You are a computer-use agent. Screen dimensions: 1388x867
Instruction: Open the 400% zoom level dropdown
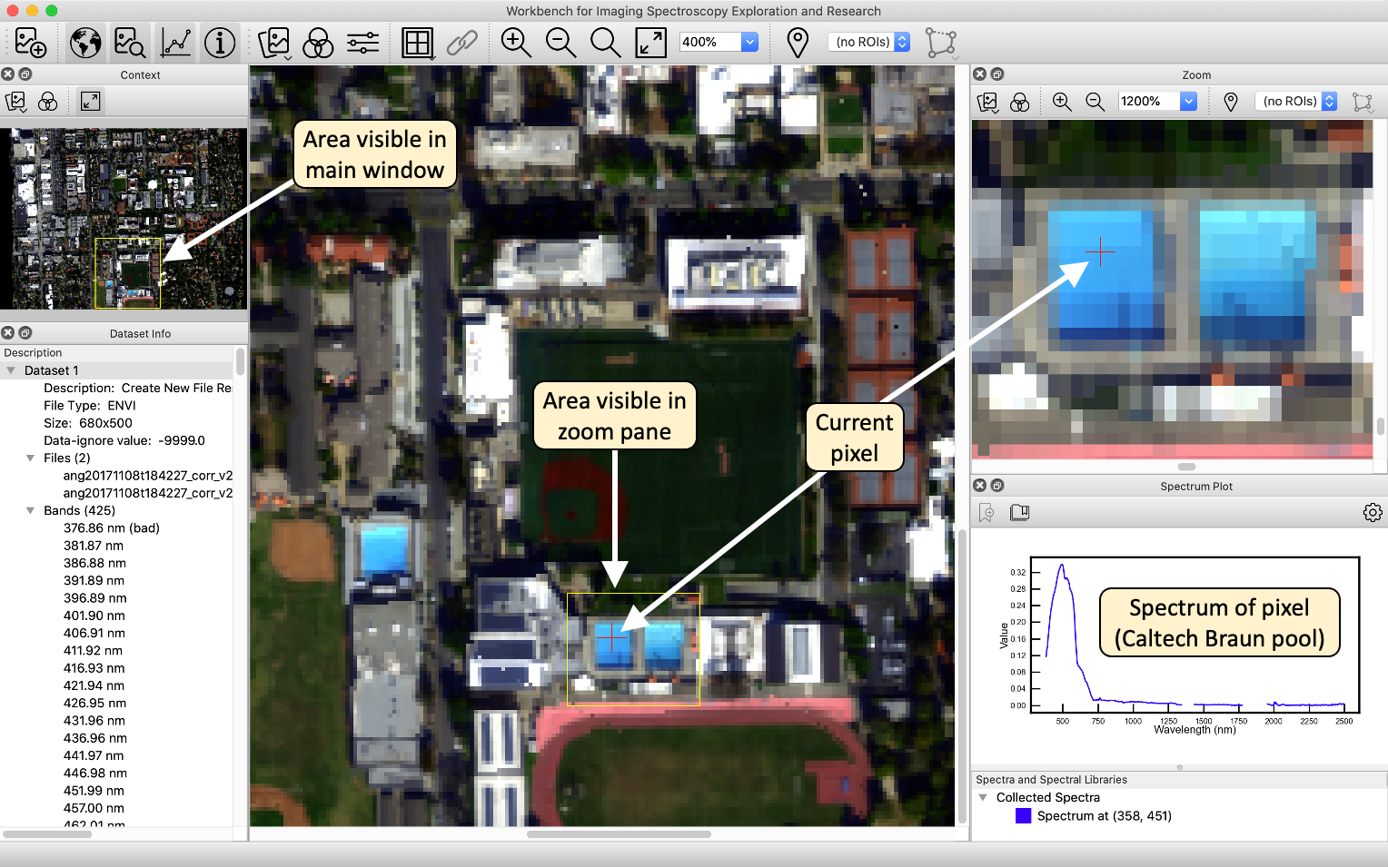(749, 42)
